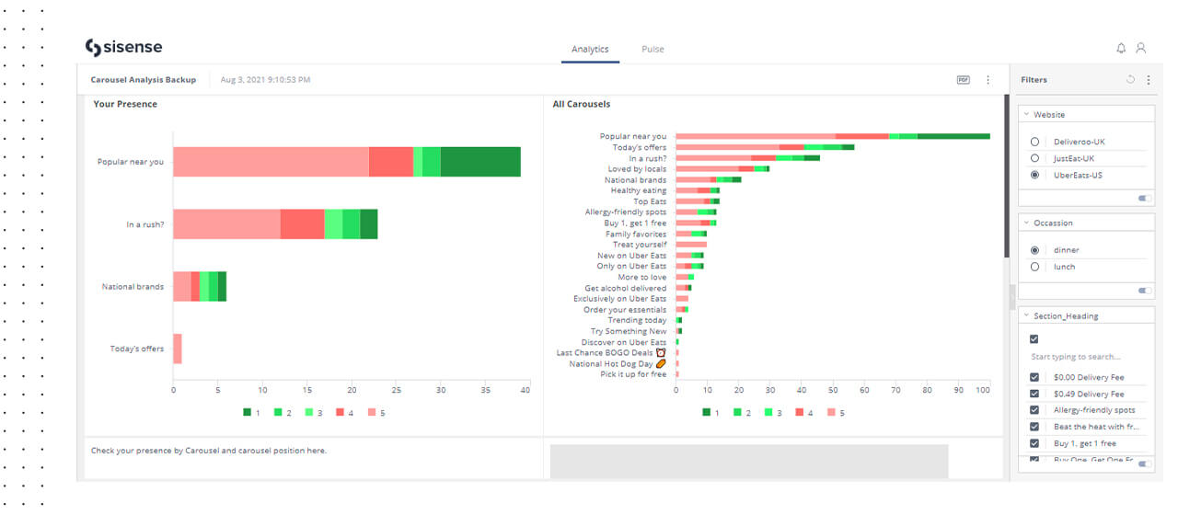Open Filters panel three-dot menu
The width and height of the screenshot is (1178, 515).
(1149, 80)
